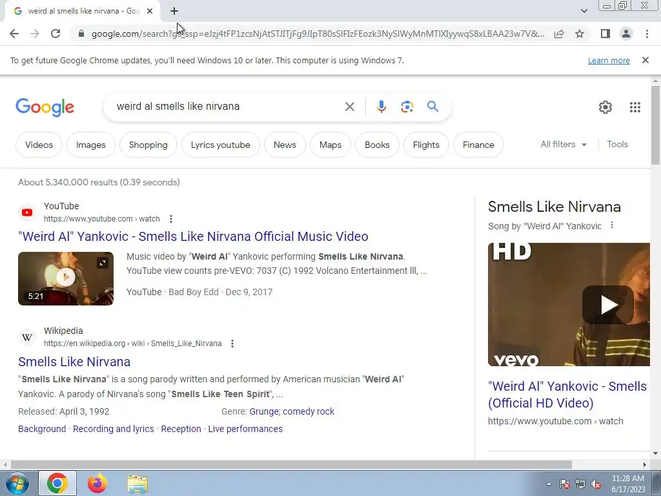
Task: Open options menu beside the Wikipedia URL
Action: [x=232, y=344]
